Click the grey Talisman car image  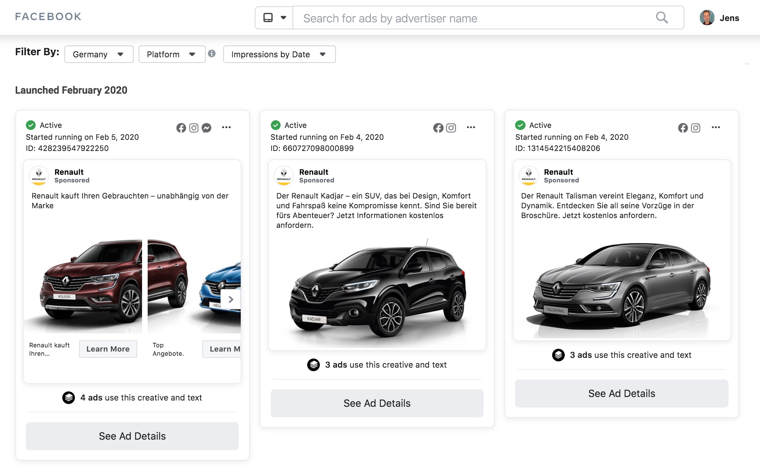pyautogui.click(x=622, y=287)
